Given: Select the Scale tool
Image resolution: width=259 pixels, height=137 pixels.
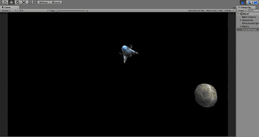Looking at the screenshot, I should click(24, 2).
